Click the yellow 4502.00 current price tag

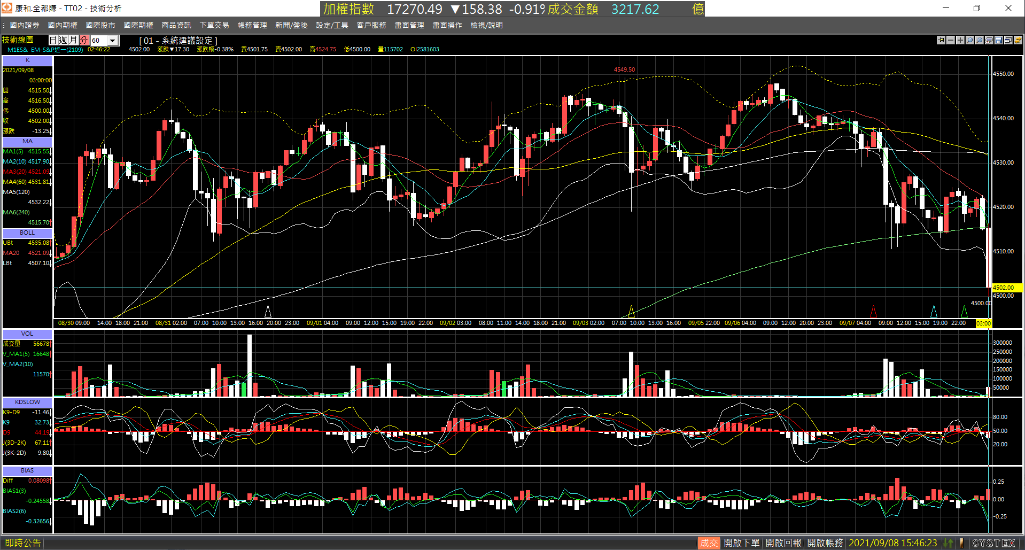coord(1007,288)
